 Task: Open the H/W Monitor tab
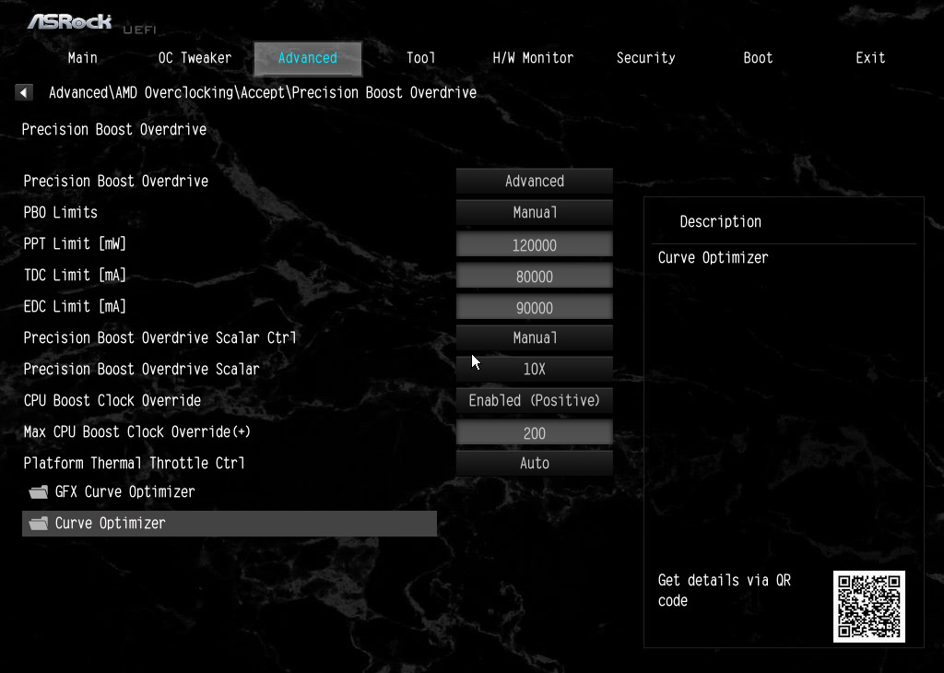click(x=533, y=58)
